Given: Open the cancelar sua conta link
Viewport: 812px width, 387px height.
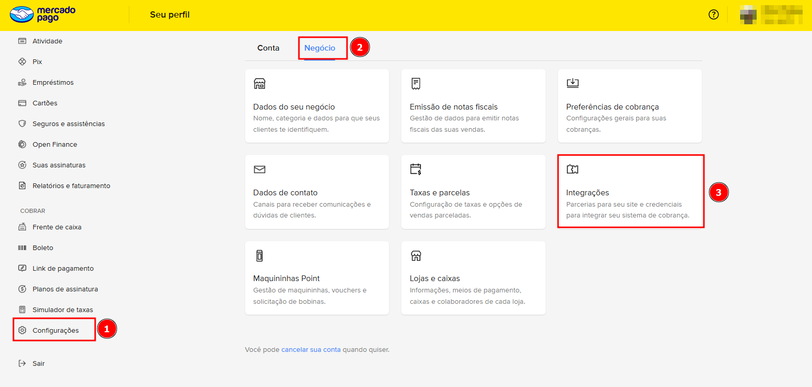Looking at the screenshot, I should coord(311,350).
